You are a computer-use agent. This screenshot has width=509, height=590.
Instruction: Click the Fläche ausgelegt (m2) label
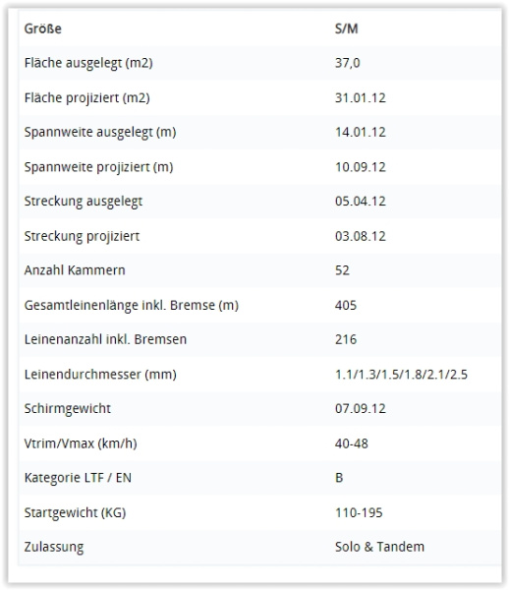tap(88, 63)
